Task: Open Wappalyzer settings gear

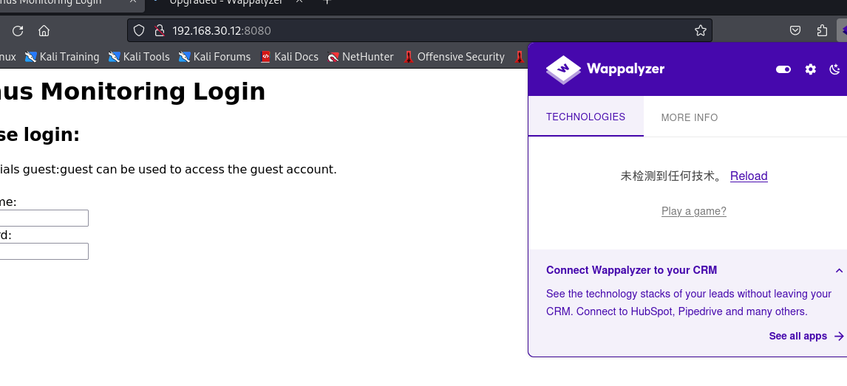Action: click(810, 69)
